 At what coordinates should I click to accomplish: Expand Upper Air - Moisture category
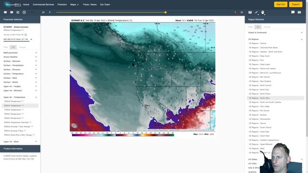pyautogui.click(x=20, y=91)
